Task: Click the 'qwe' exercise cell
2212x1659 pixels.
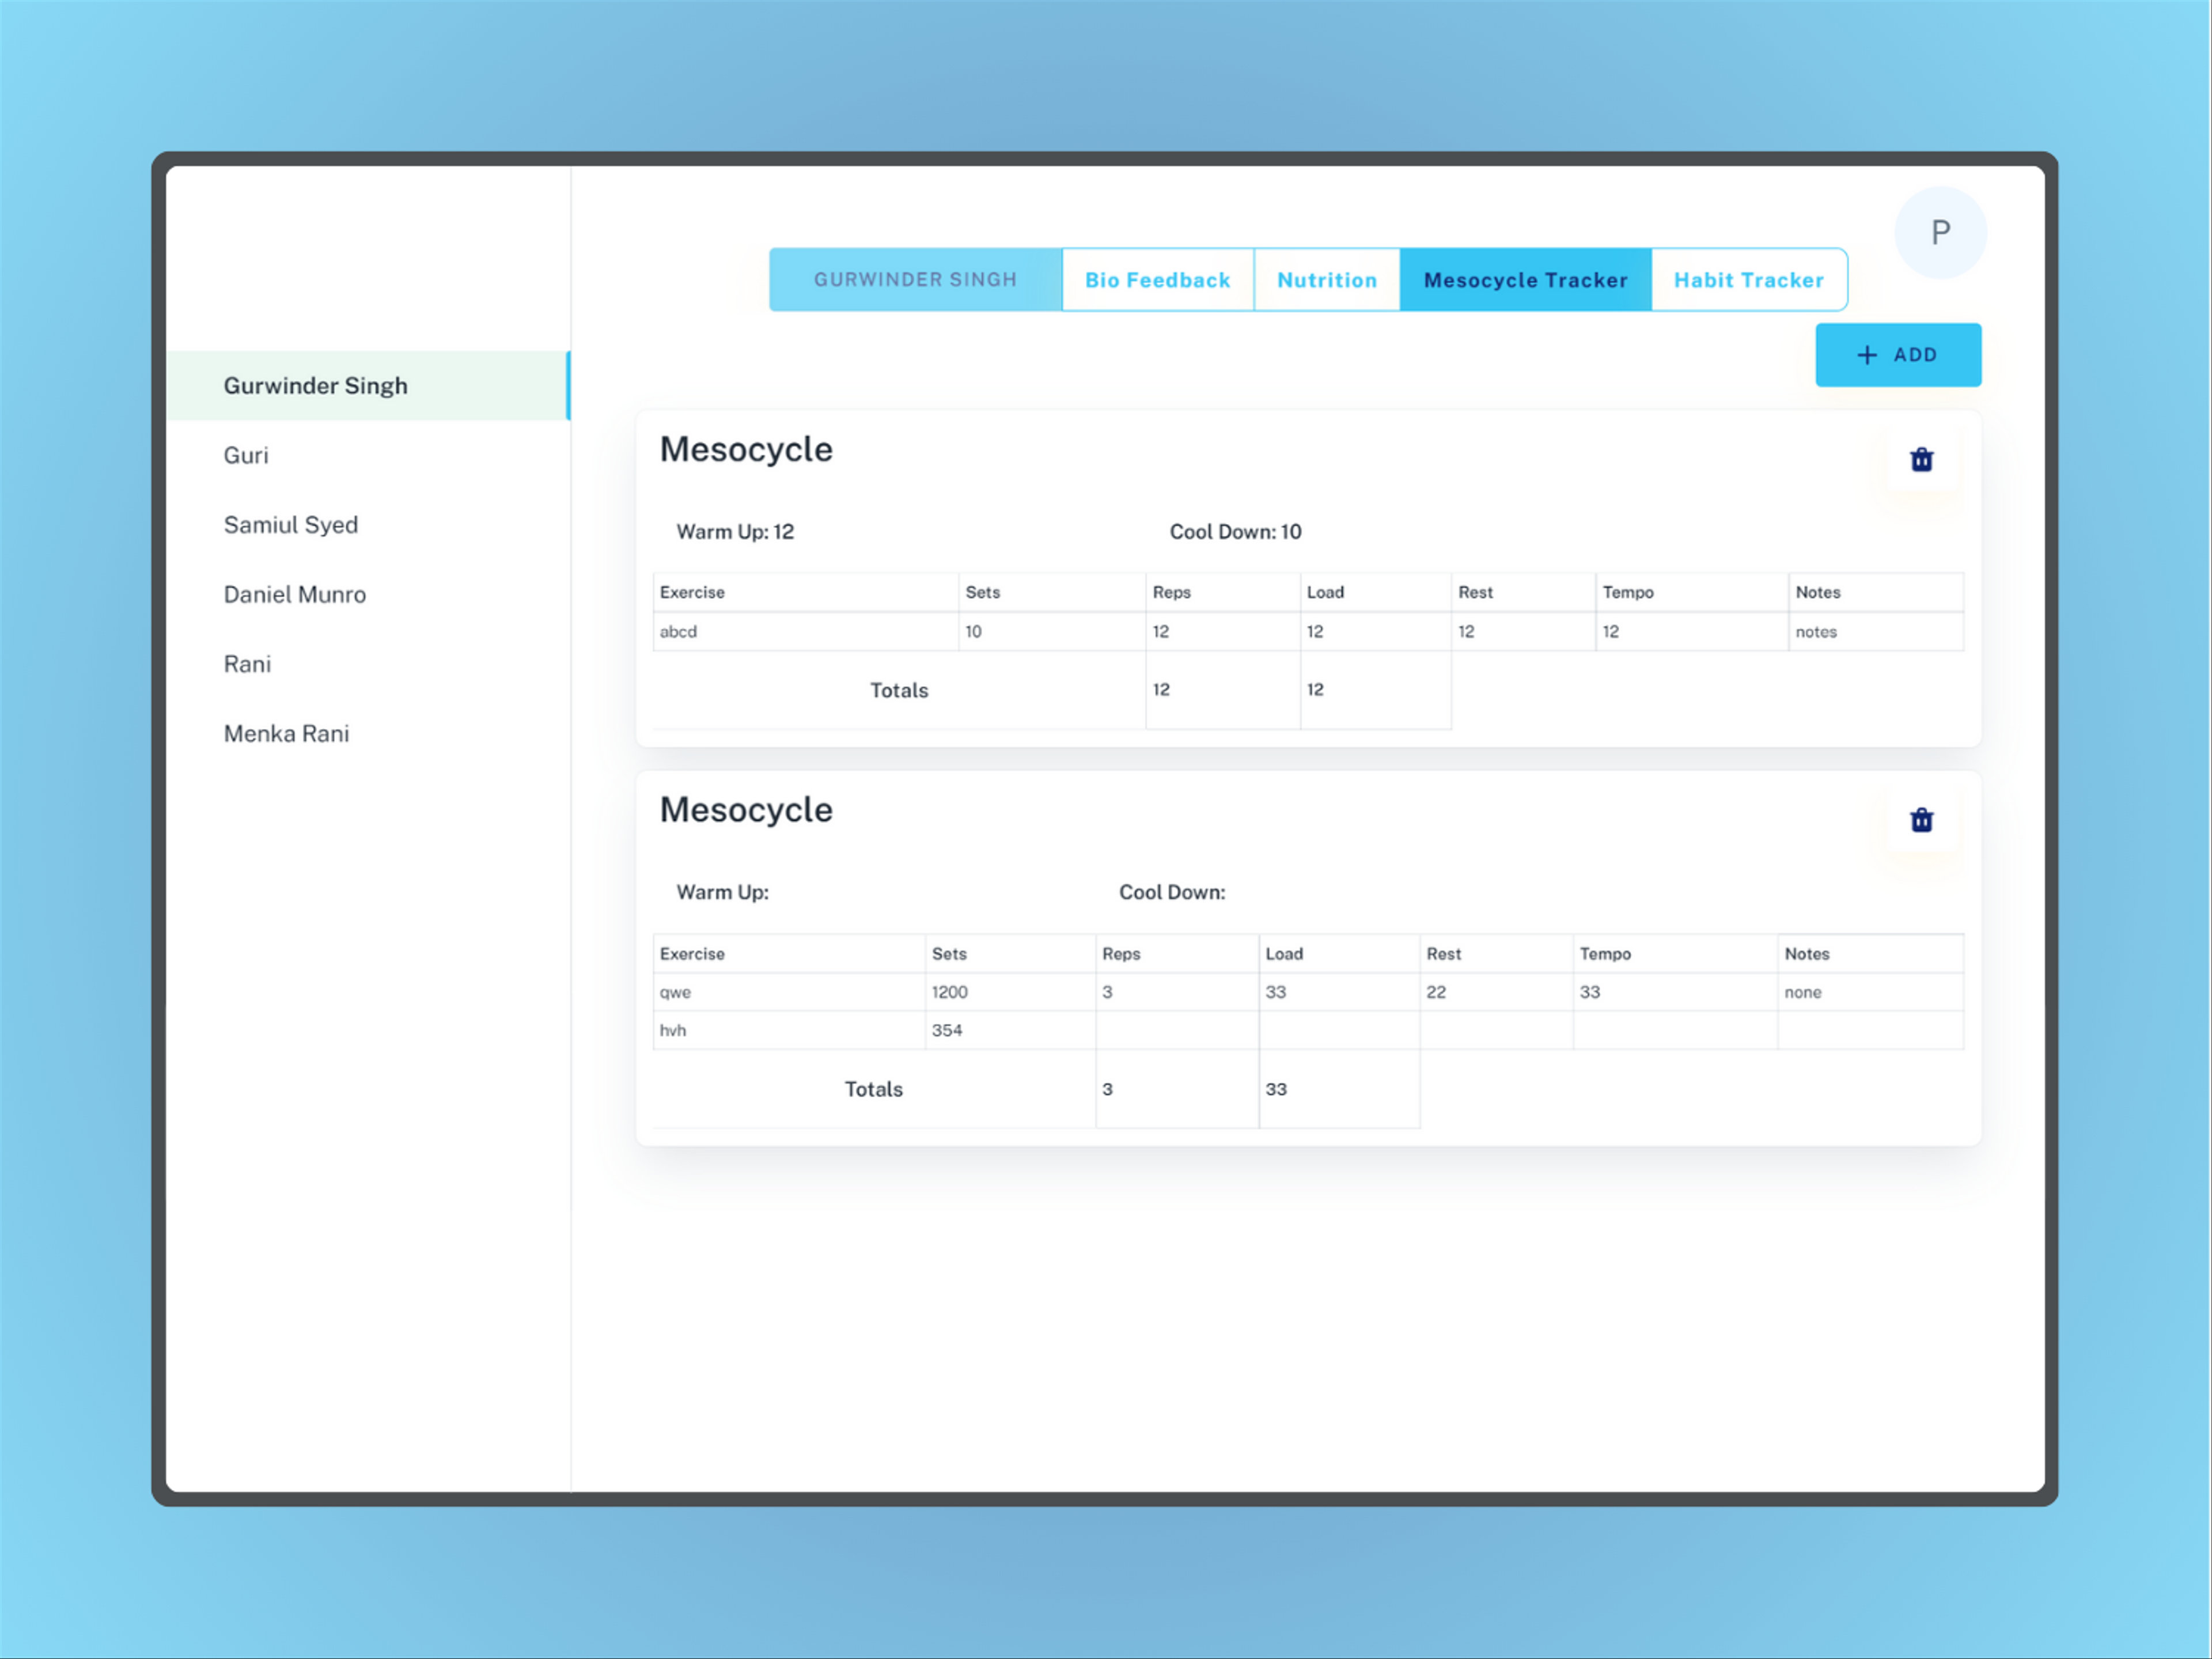Action: pyautogui.click(x=789, y=992)
